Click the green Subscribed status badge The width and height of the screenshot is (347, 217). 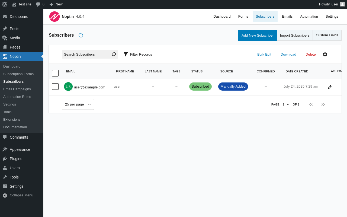click(x=200, y=87)
